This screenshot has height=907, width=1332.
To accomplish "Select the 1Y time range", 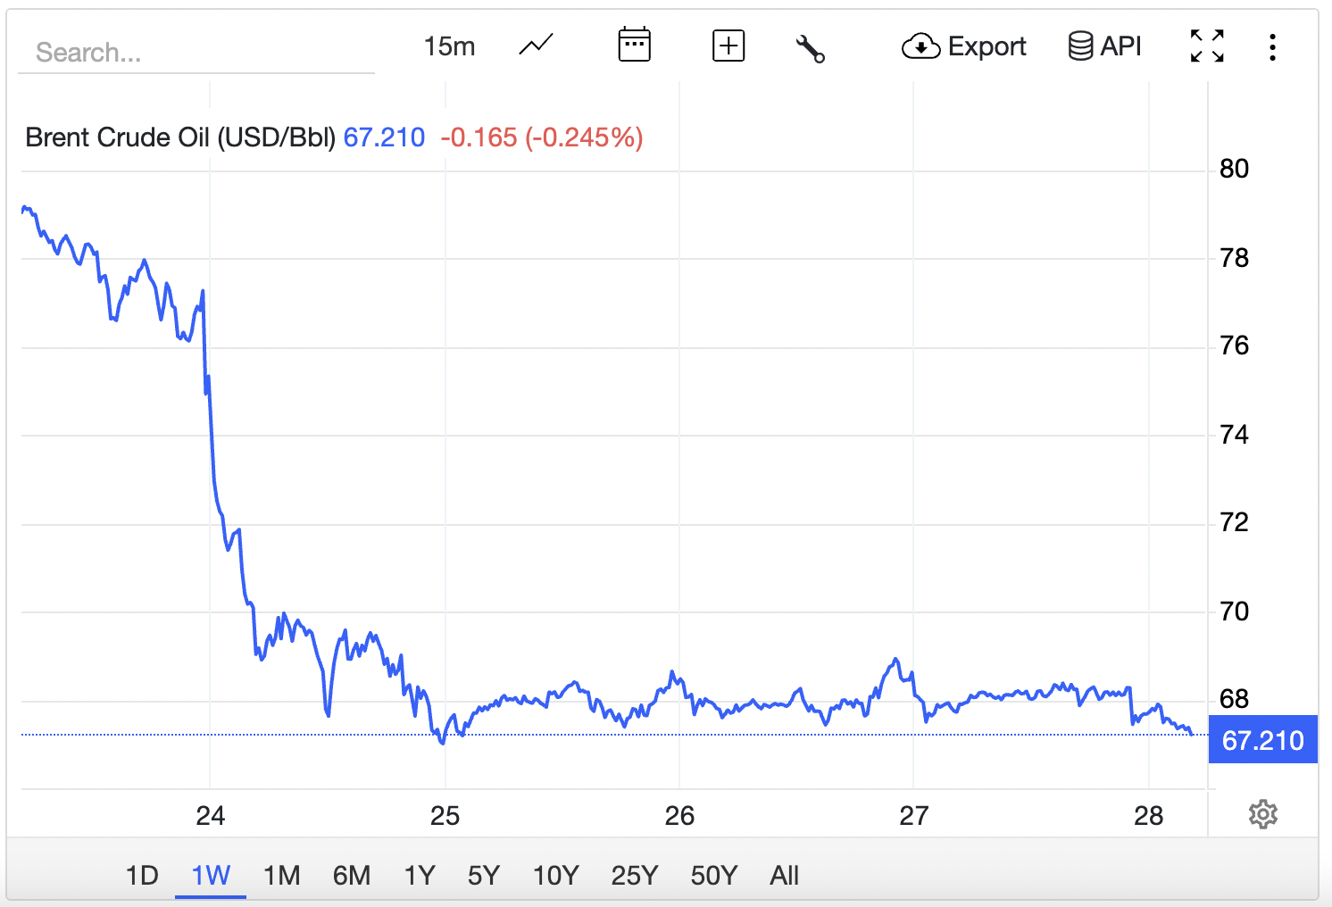I will [x=420, y=875].
